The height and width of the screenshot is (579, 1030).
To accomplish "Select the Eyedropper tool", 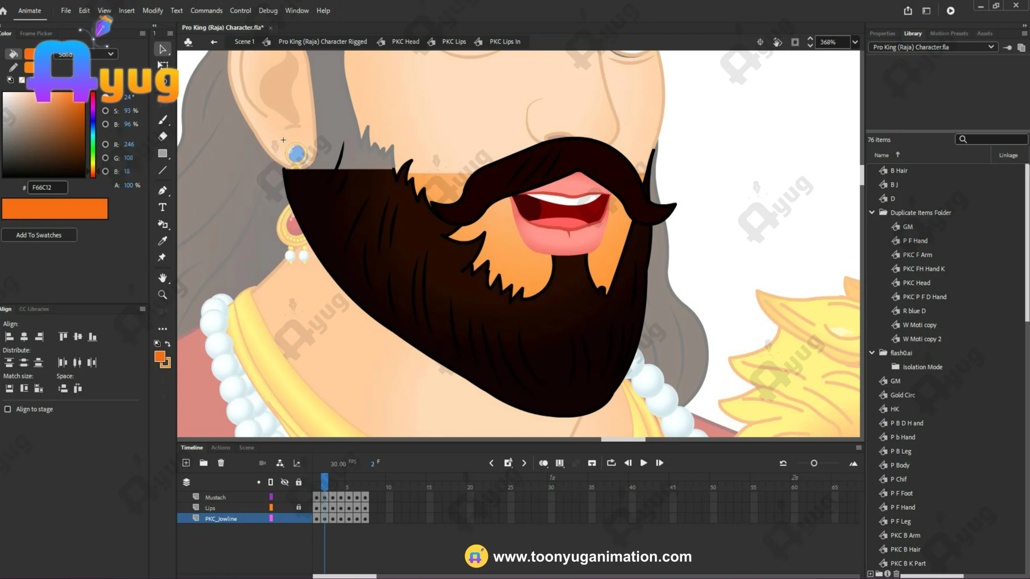I will 163,241.
